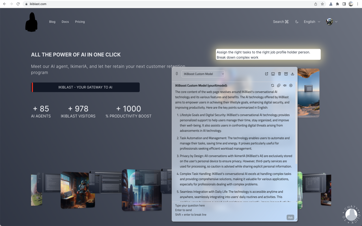Read the answer aloud with speaker icon

coord(285,85)
